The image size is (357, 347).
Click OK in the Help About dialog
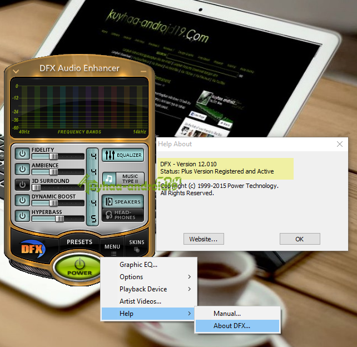click(x=300, y=239)
